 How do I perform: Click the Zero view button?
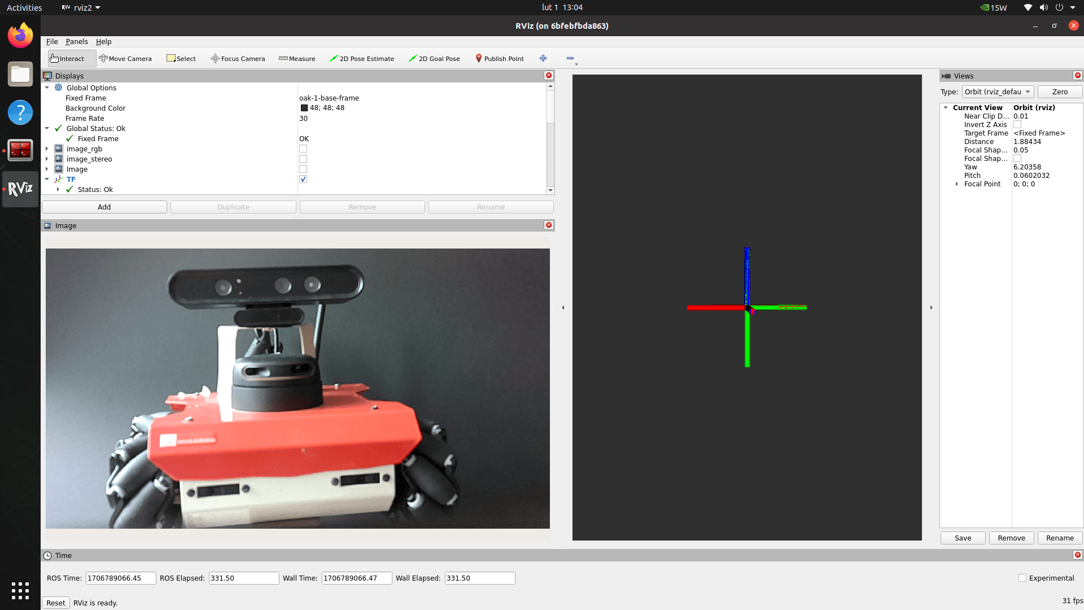pos(1060,91)
